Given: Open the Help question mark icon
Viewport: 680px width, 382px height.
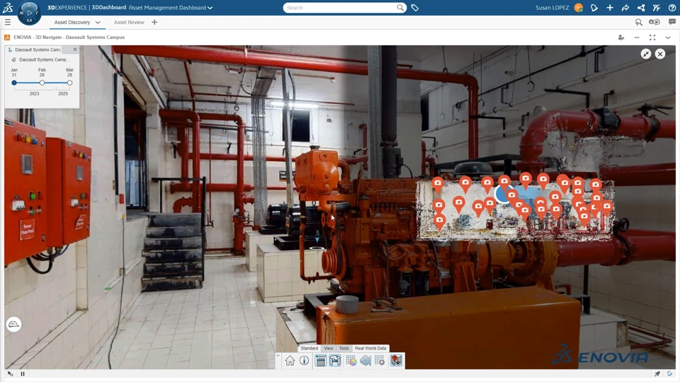Looking at the screenshot, I should (x=671, y=8).
